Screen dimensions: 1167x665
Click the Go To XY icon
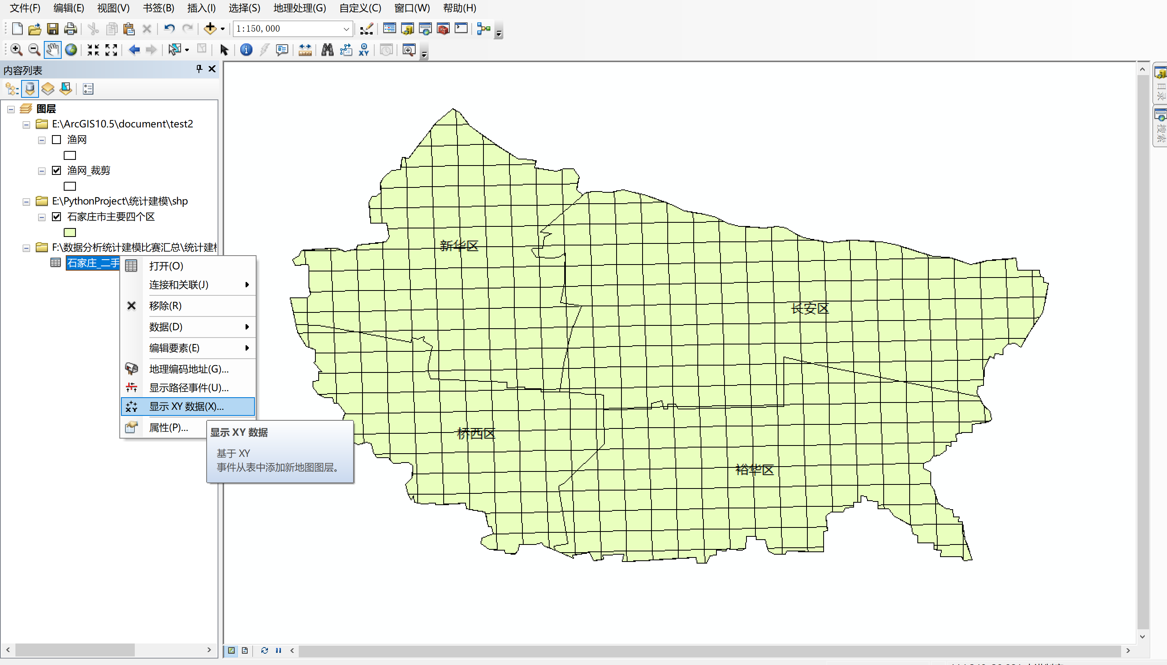point(364,49)
